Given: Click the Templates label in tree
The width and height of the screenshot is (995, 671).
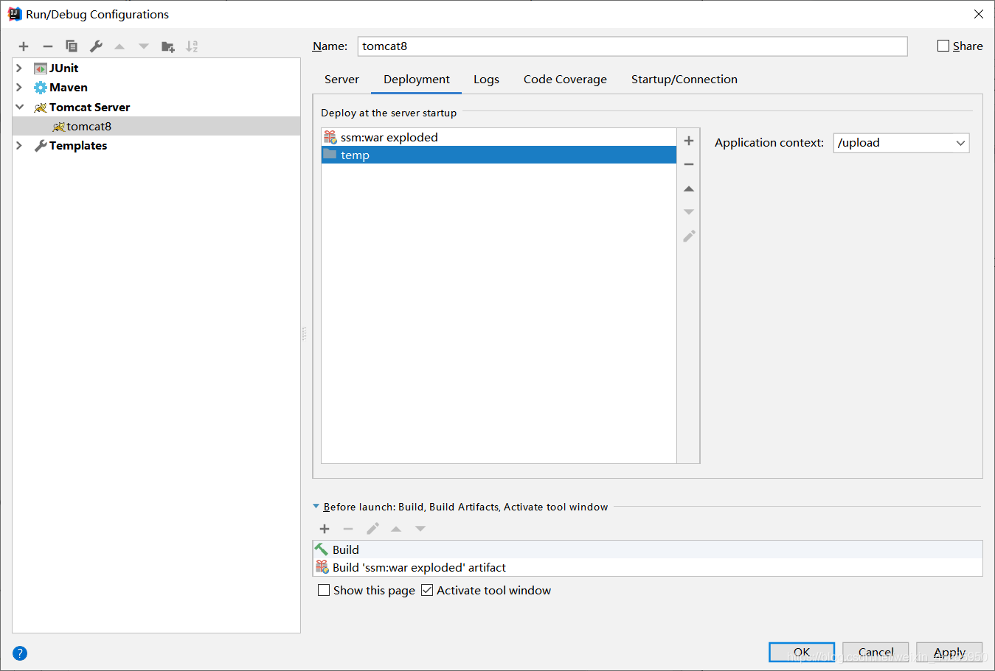Looking at the screenshot, I should pyautogui.click(x=78, y=146).
